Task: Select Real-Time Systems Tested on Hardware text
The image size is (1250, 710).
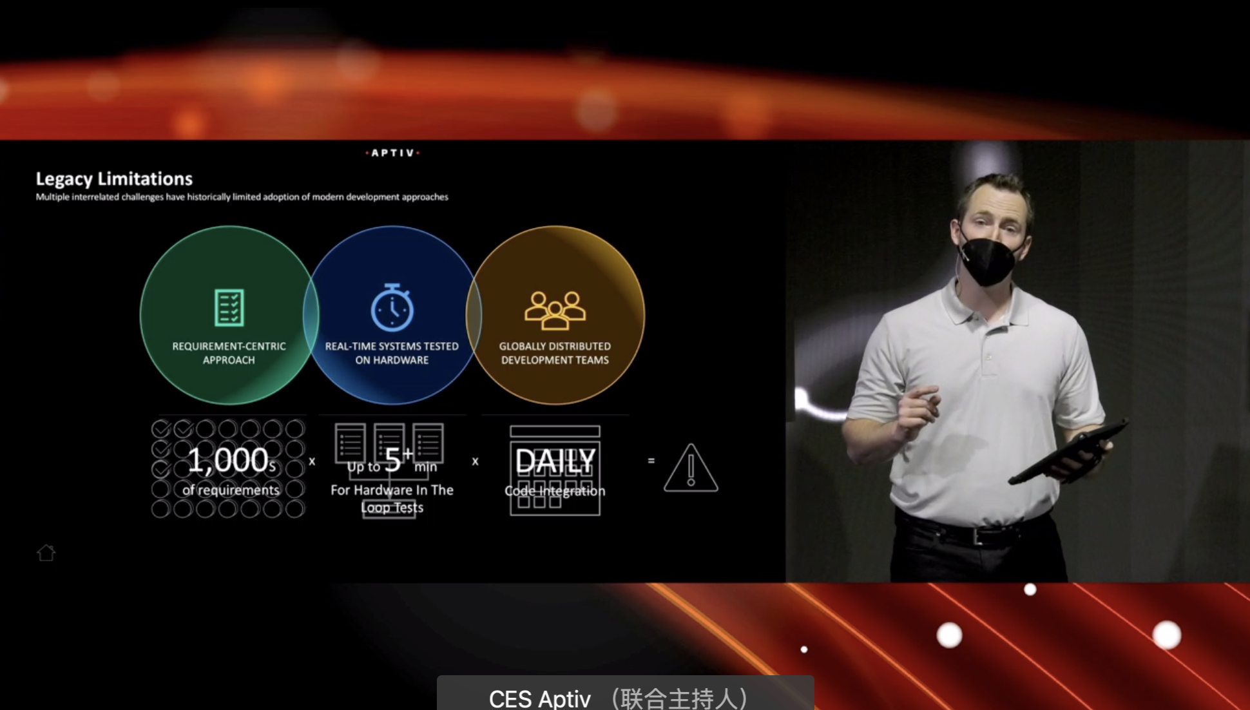Action: click(392, 353)
